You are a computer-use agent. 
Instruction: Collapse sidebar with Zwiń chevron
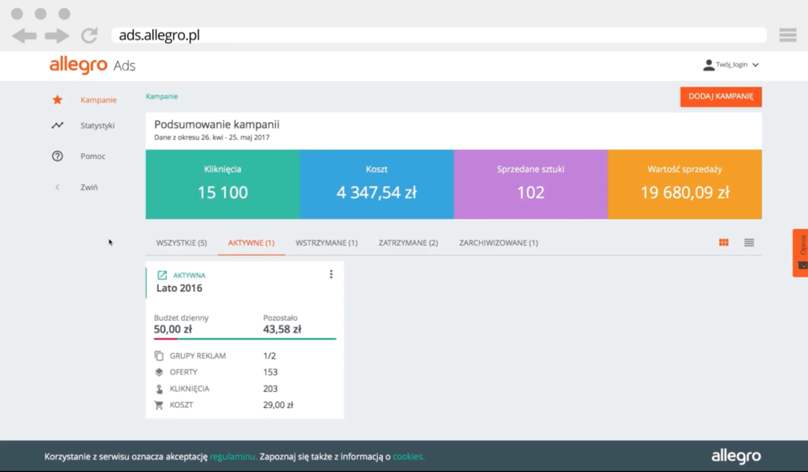coord(57,187)
